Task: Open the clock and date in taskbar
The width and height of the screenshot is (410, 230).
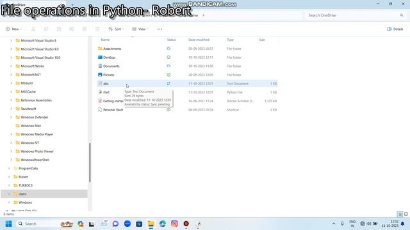Action: [390, 224]
